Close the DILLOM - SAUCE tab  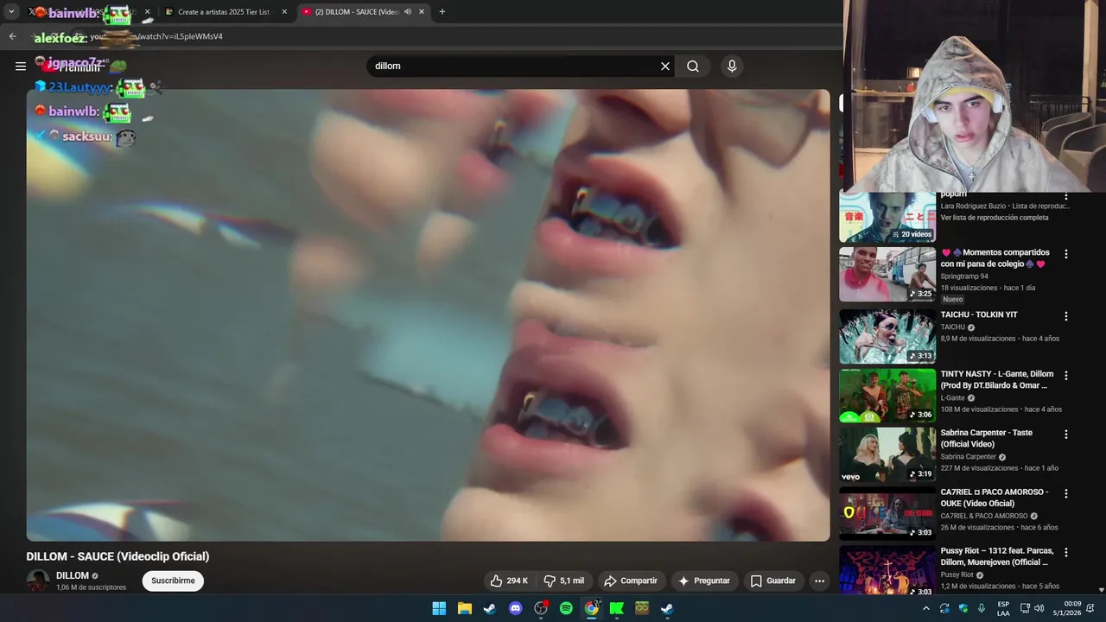coord(422,12)
